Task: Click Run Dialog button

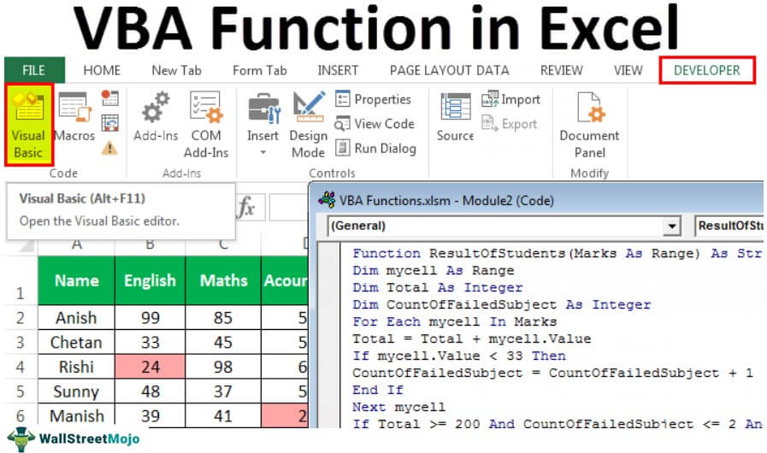Action: click(375, 148)
